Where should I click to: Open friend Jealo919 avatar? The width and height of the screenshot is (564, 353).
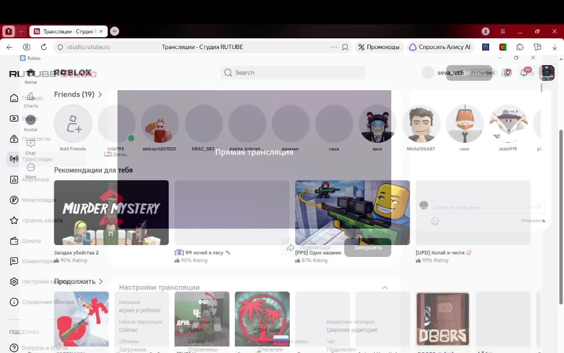(508, 124)
